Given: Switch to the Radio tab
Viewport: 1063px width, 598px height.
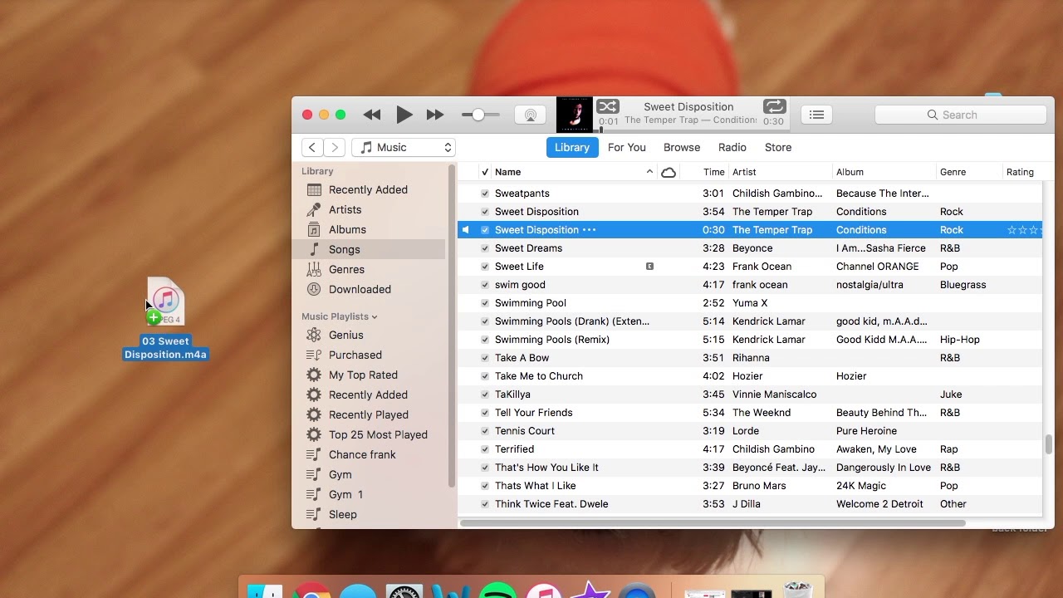Looking at the screenshot, I should click(732, 147).
